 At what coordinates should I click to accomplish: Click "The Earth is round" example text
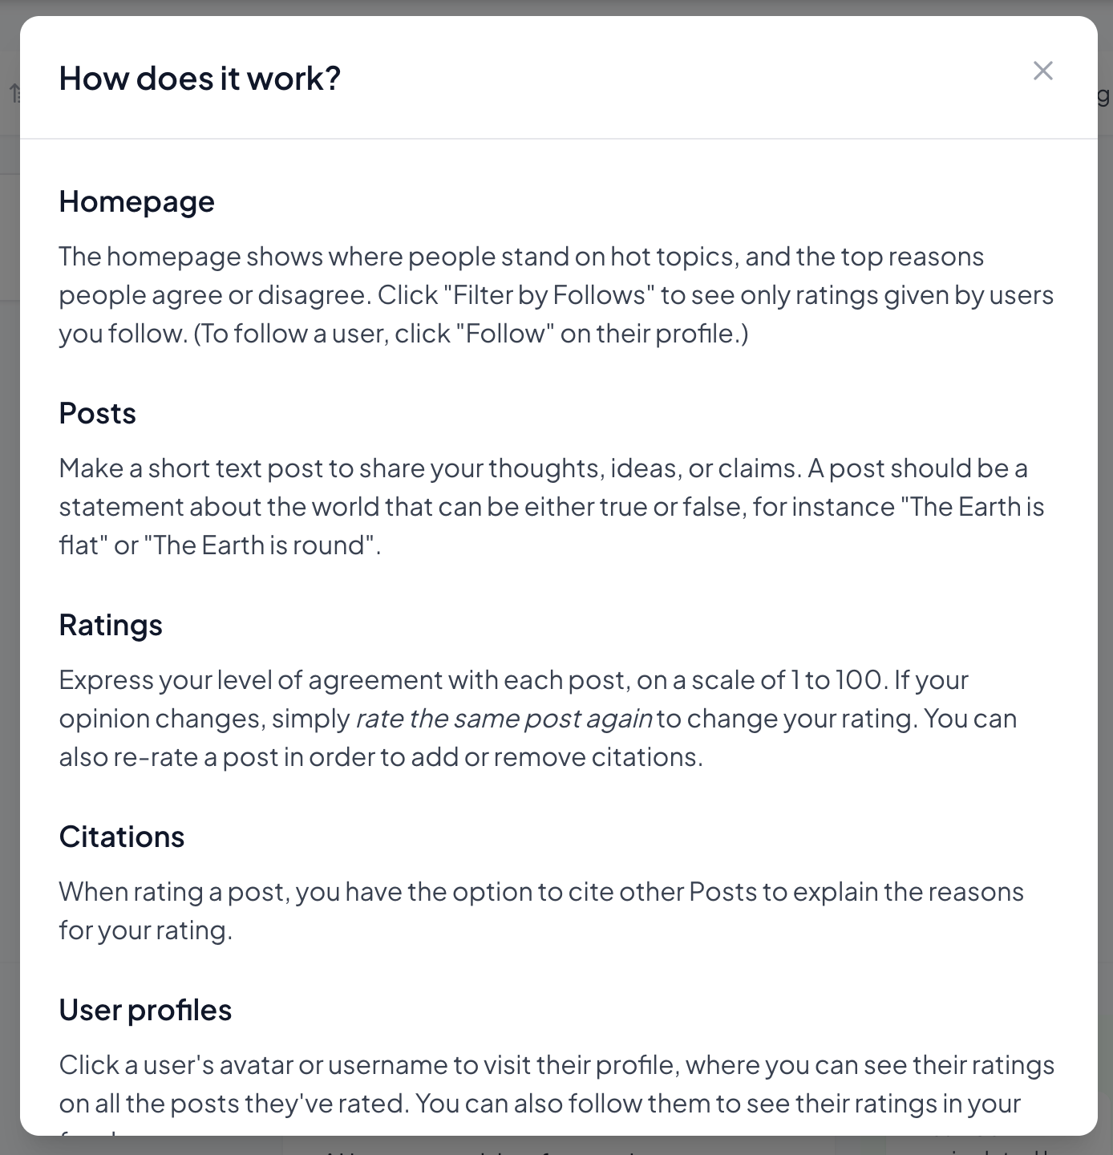259,545
